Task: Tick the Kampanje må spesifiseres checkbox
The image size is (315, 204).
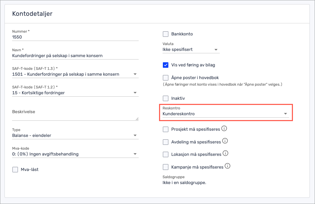Action: (x=166, y=167)
